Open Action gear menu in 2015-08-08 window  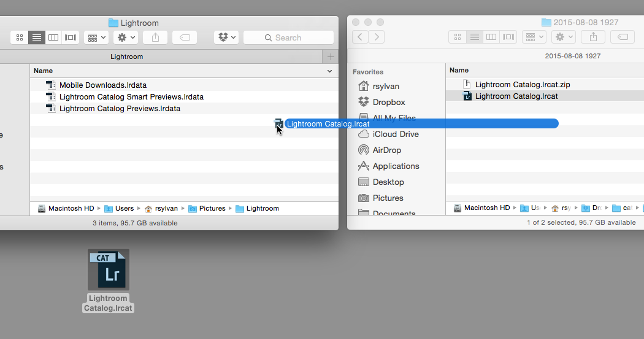(564, 37)
